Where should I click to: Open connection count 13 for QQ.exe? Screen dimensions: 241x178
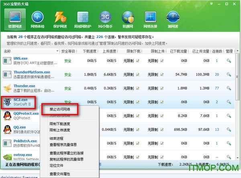coord(217,130)
